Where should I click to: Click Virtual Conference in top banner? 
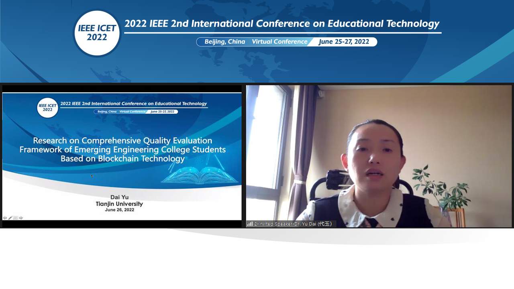[279, 42]
